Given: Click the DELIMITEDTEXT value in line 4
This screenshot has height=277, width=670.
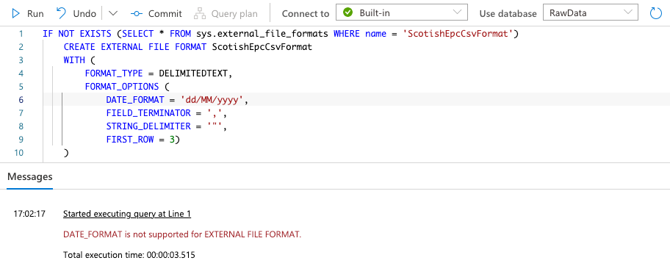Looking at the screenshot, I should 193,73.
